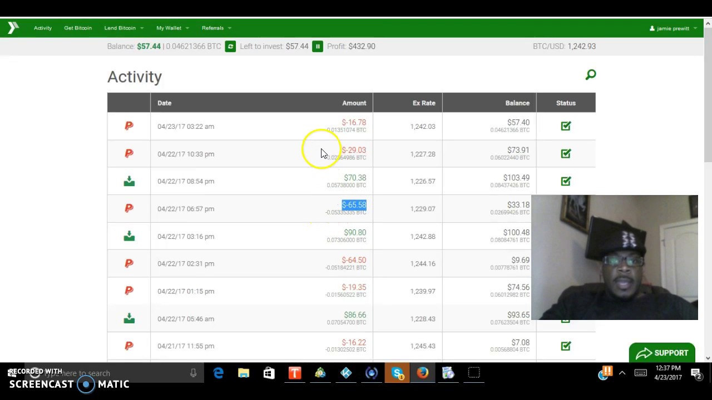712x400 pixels.
Task: Click the payment icon in 04/22/17 10:33 pm row
Action: tap(129, 153)
